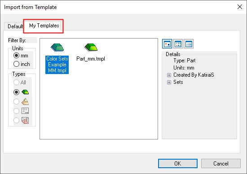Select the Color Sets Example MM template icon

(57, 48)
